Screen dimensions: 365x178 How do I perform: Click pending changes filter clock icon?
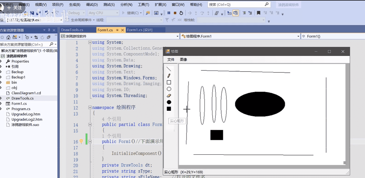click(27, 37)
